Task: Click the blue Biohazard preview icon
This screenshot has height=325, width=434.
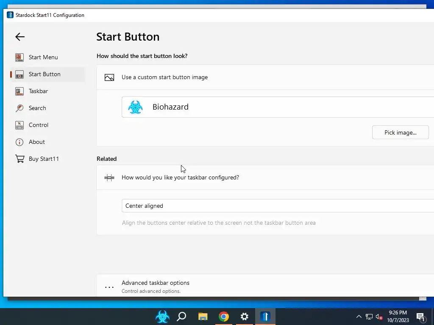Action: 135,107
